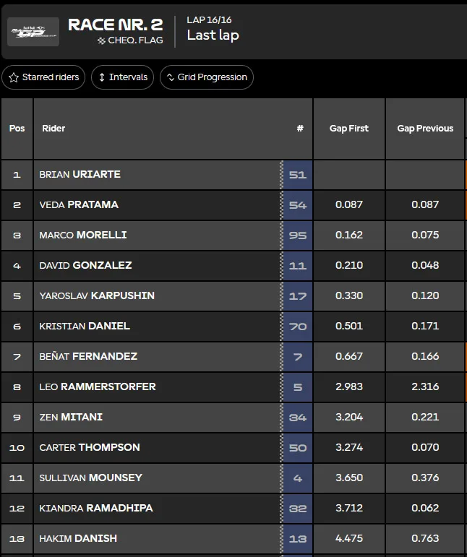
Task: Click rider number badge 95
Action: [x=298, y=236]
